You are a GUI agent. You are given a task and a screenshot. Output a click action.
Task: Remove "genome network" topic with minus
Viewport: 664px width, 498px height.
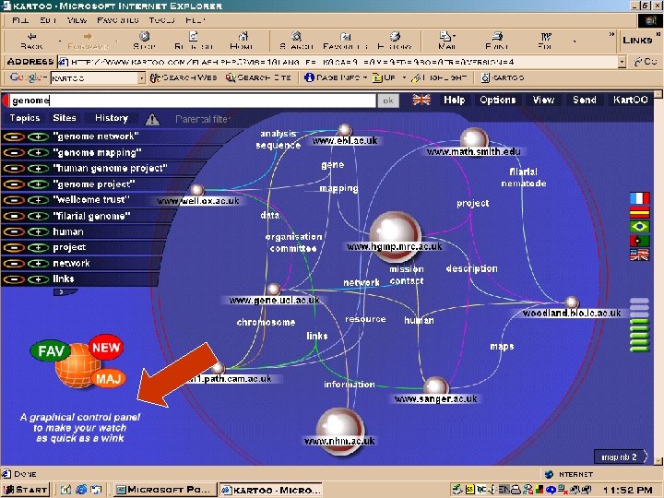click(x=14, y=136)
